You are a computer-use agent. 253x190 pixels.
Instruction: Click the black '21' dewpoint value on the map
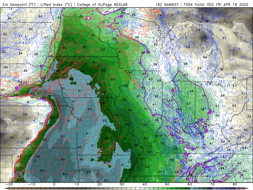(x=203, y=41)
